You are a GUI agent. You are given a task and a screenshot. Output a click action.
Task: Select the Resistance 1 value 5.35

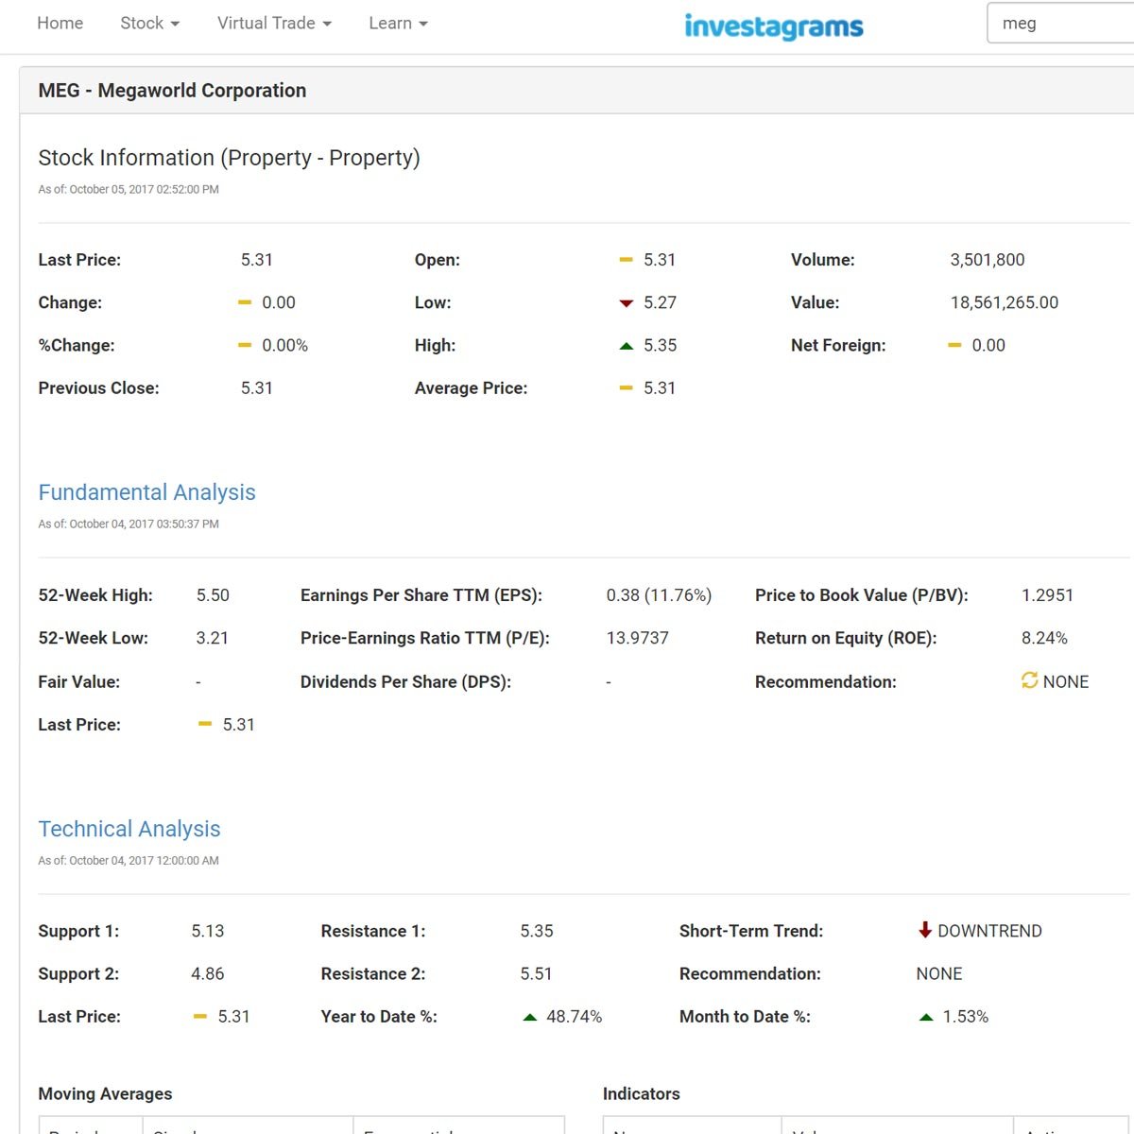537,931
